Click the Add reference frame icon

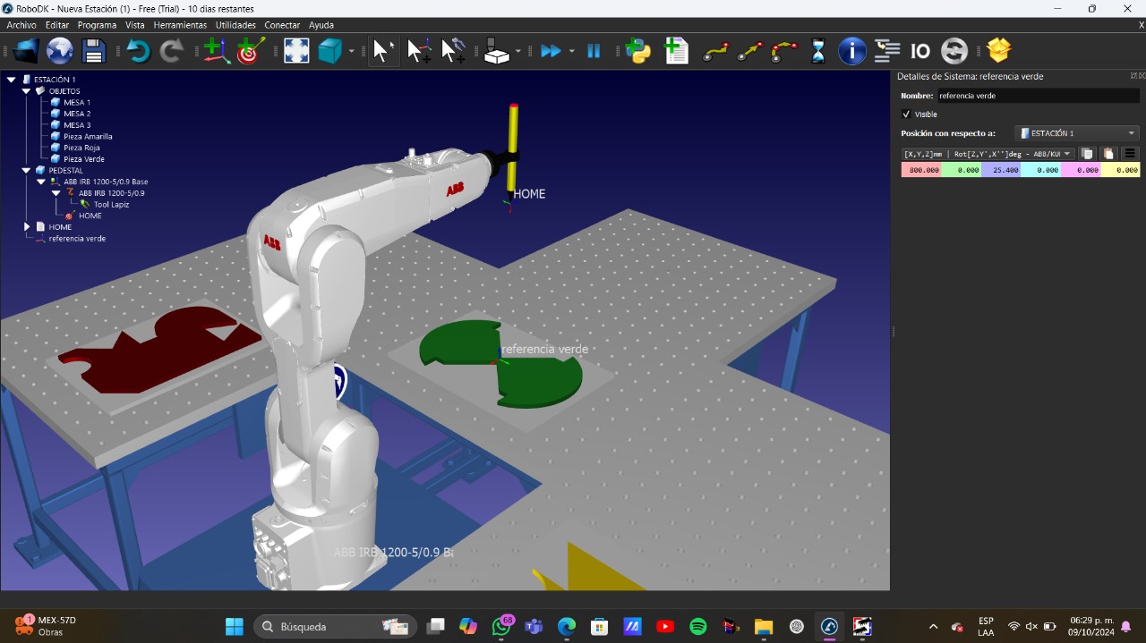coord(216,51)
